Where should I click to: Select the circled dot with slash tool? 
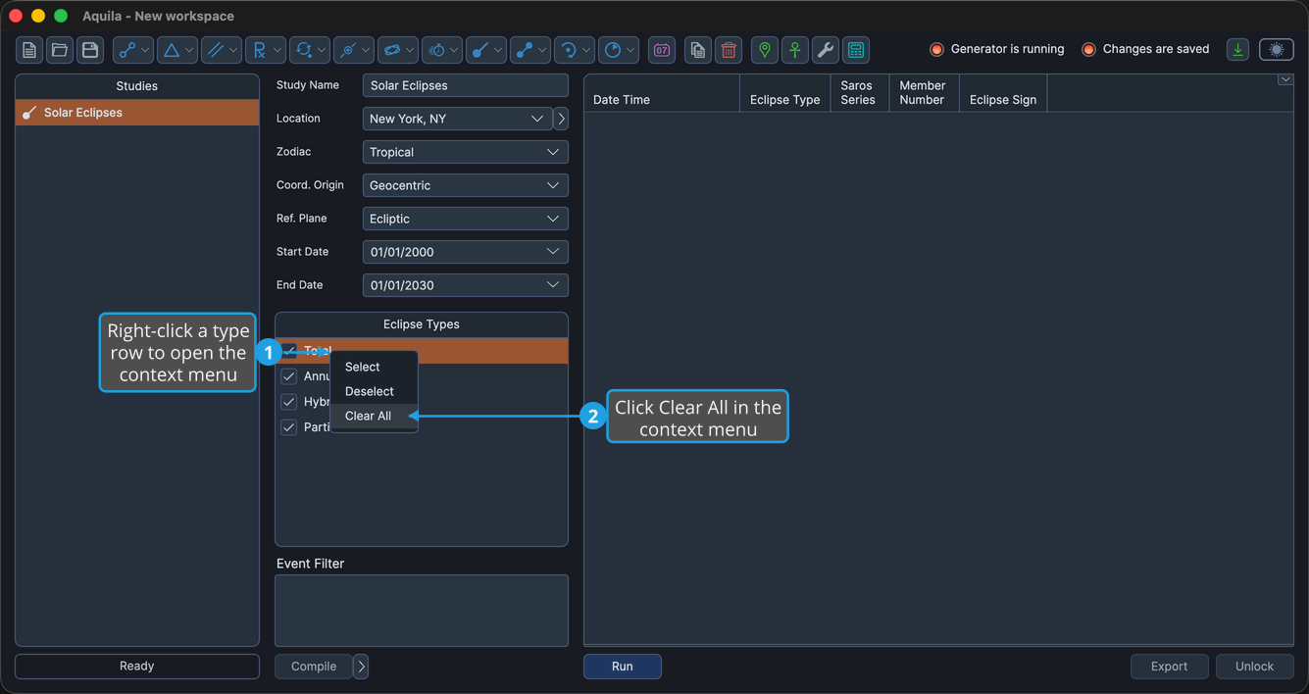[354, 50]
